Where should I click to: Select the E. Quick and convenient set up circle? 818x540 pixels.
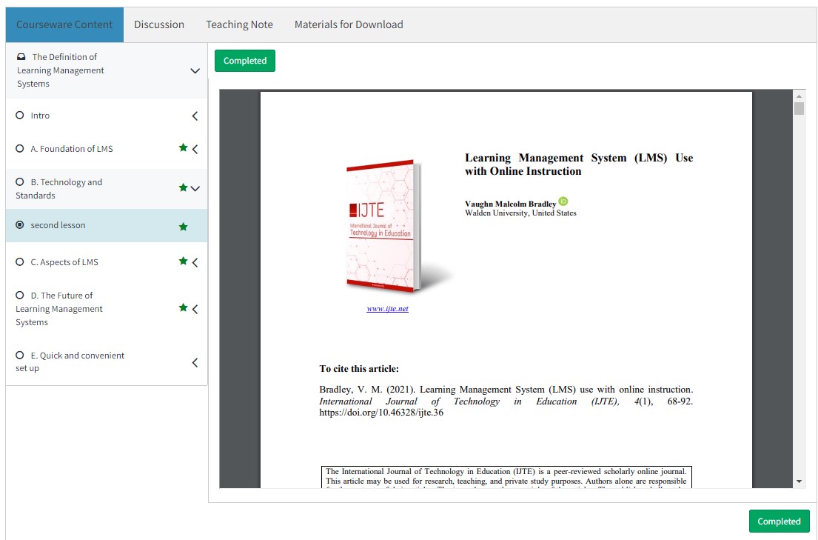coord(20,356)
